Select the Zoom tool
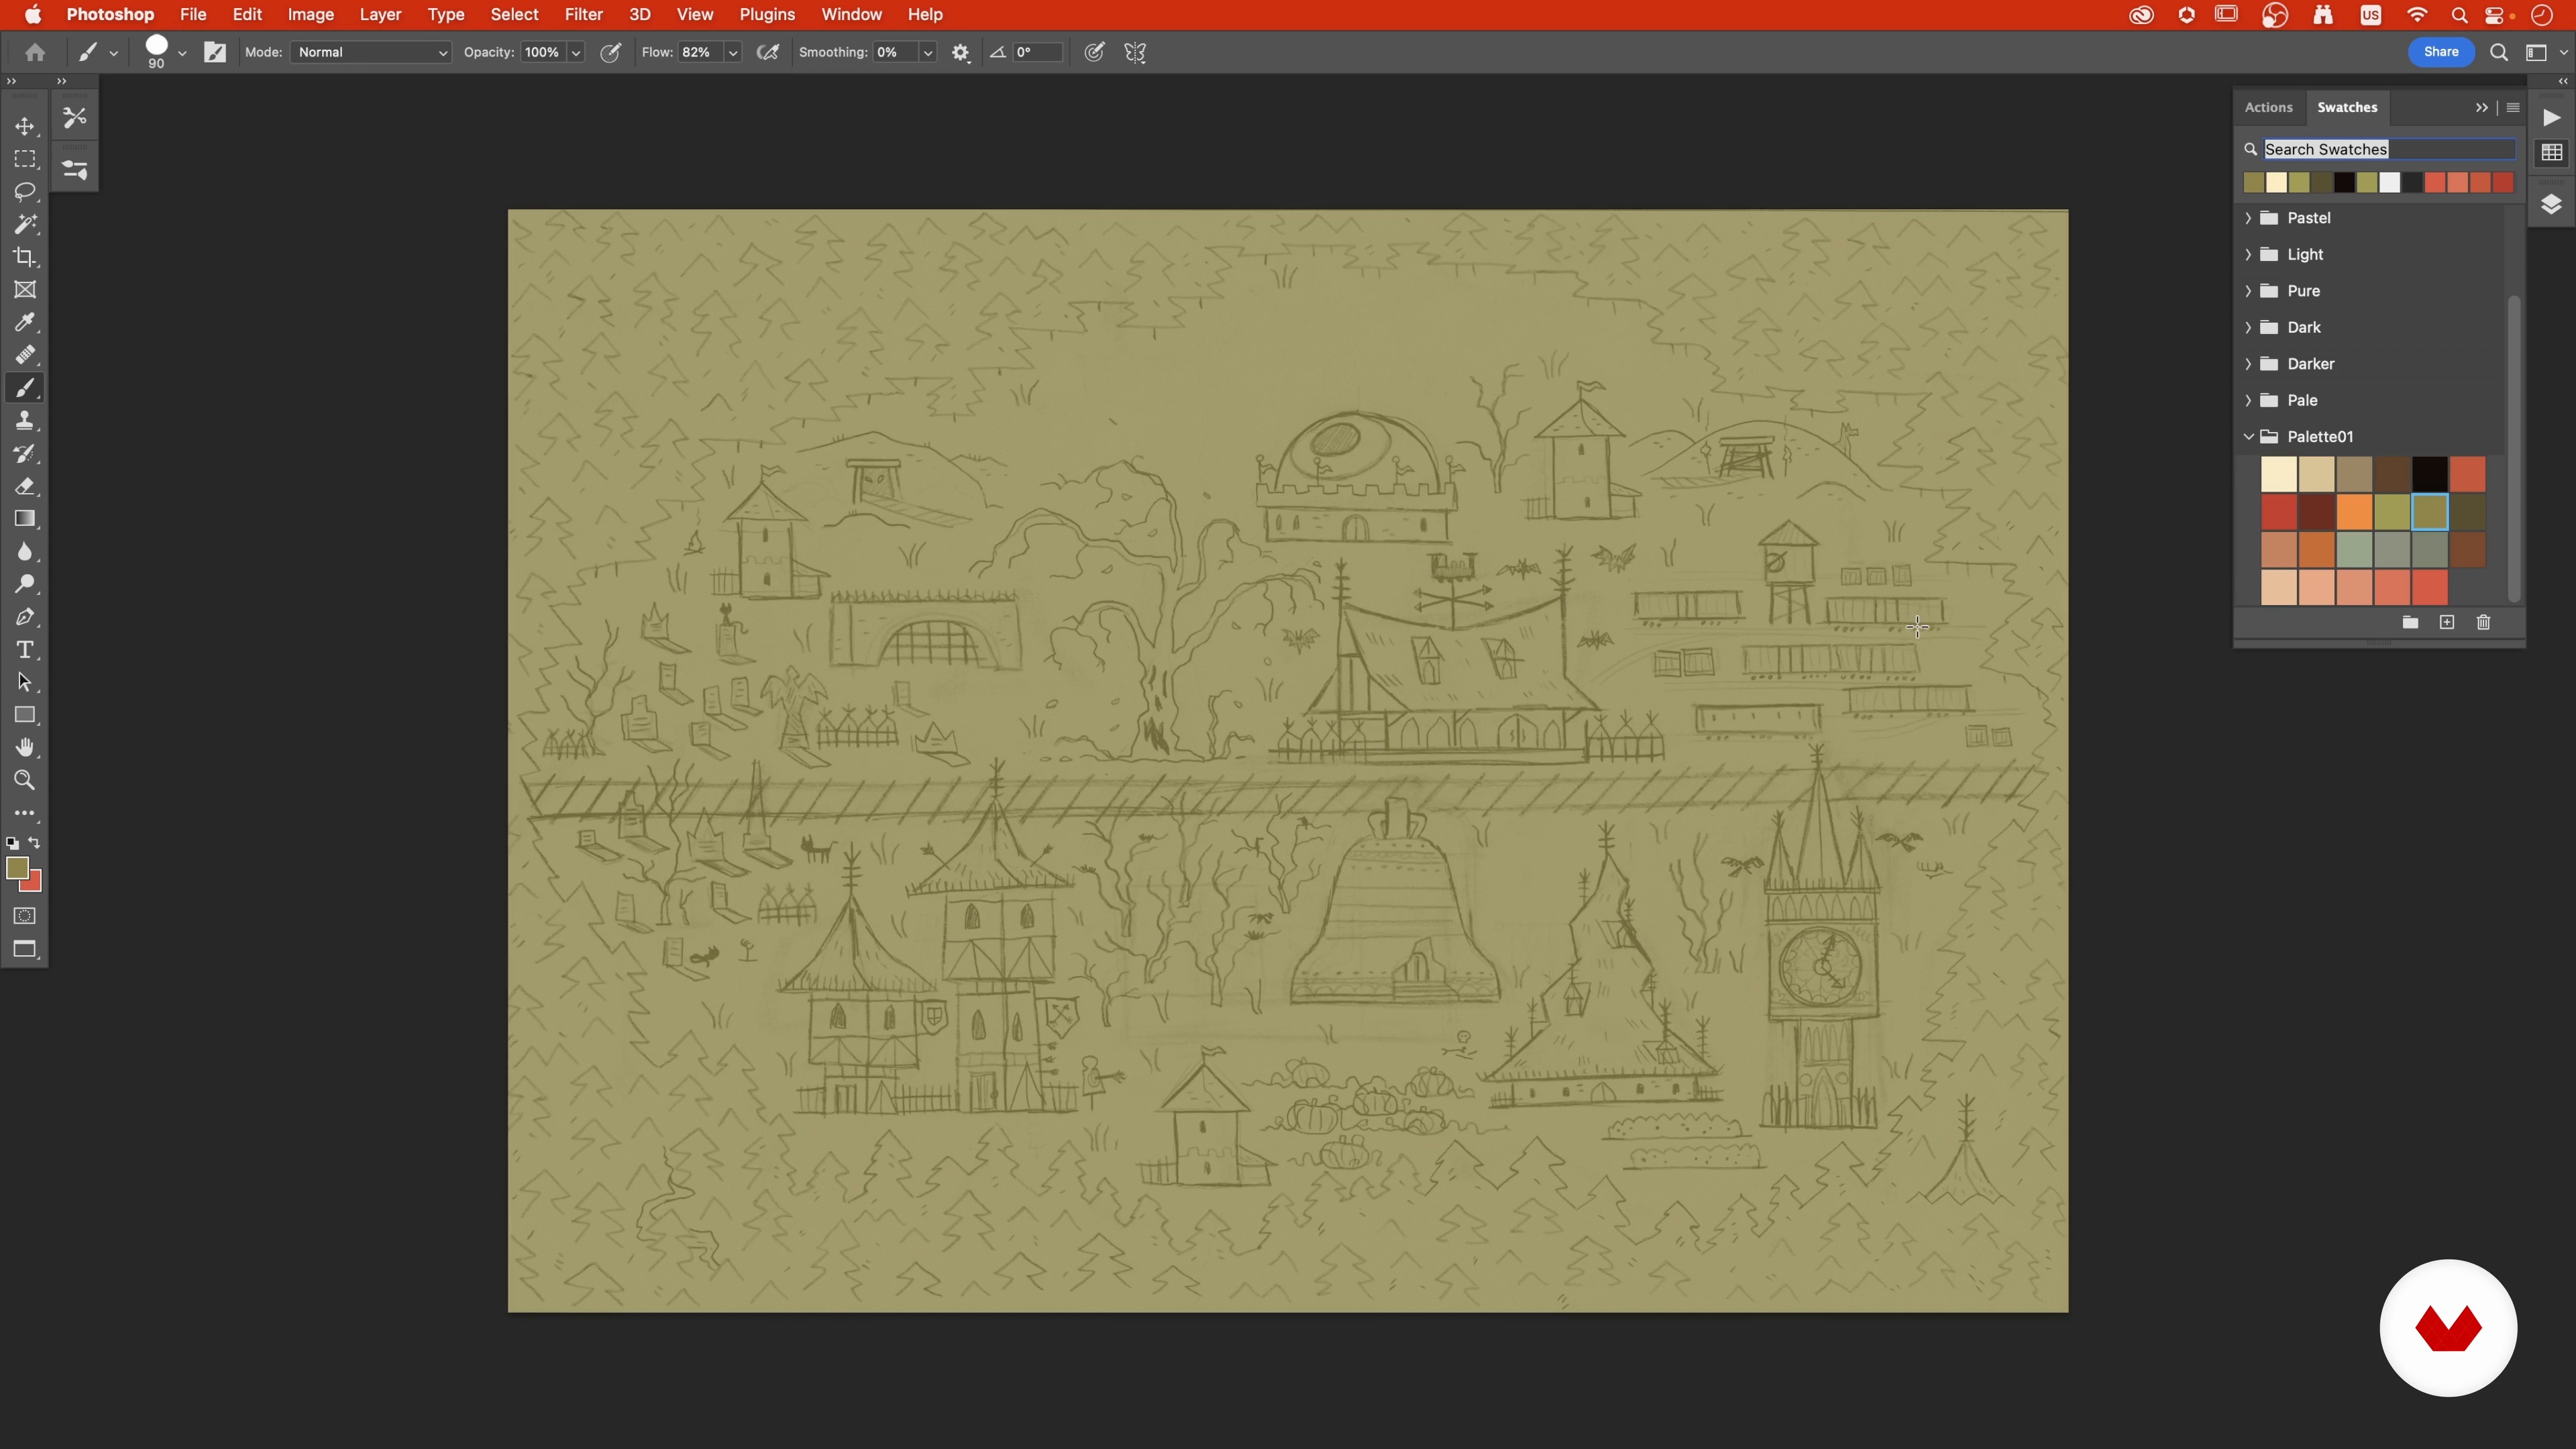Image resolution: width=2576 pixels, height=1449 pixels. (25, 780)
